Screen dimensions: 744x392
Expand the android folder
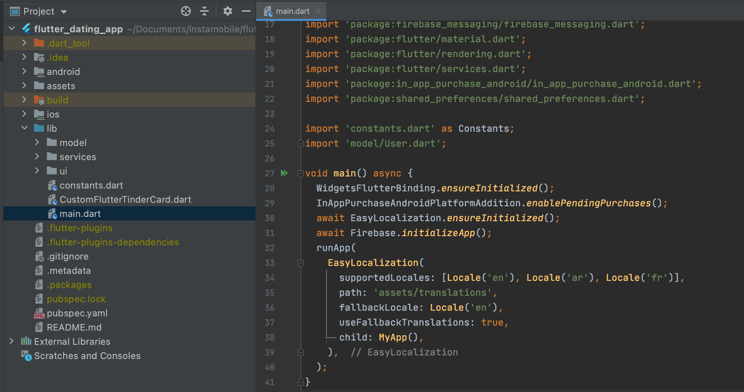point(24,71)
